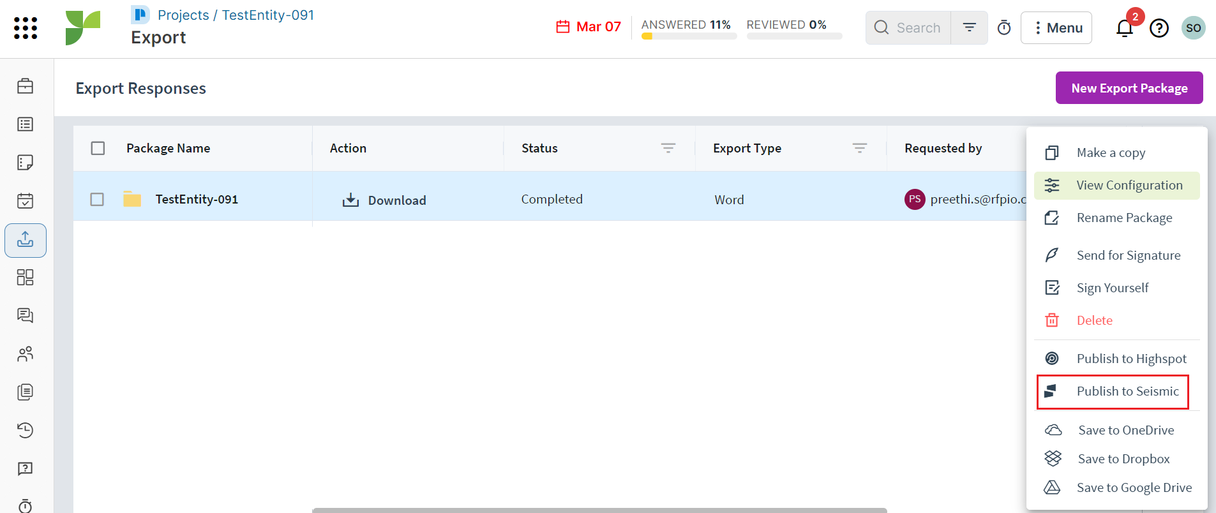This screenshot has width=1216, height=513.
Task: Click the TestEntity-091 folder icon
Action: coord(132,199)
